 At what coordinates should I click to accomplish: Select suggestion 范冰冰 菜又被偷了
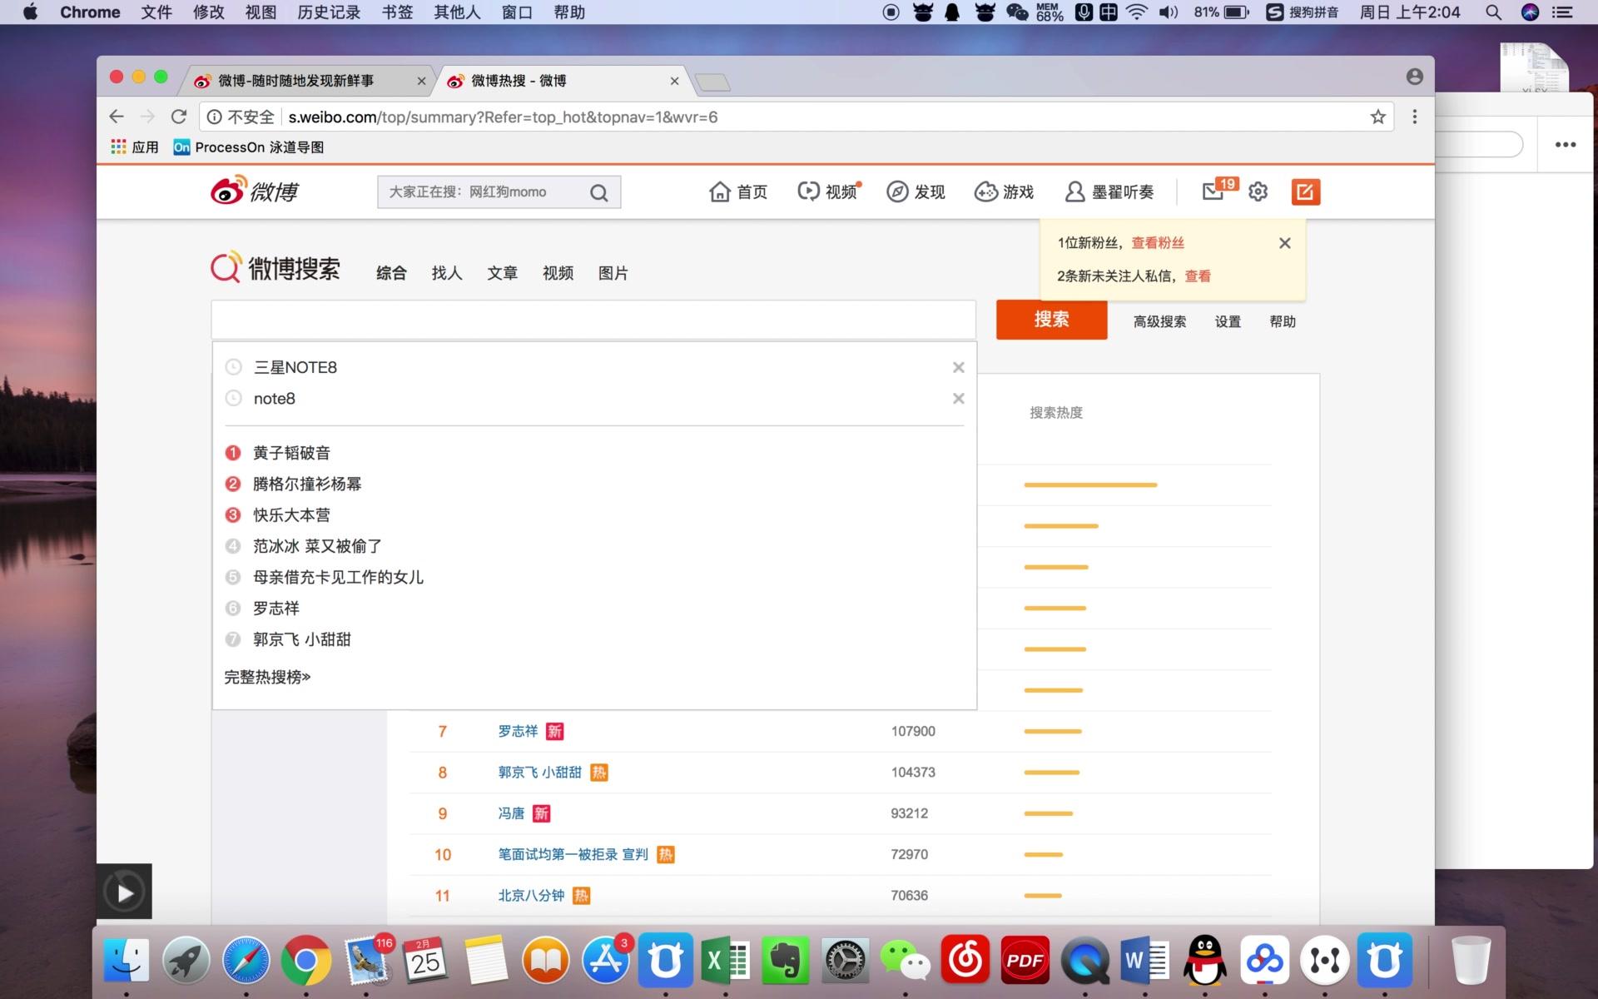[317, 546]
